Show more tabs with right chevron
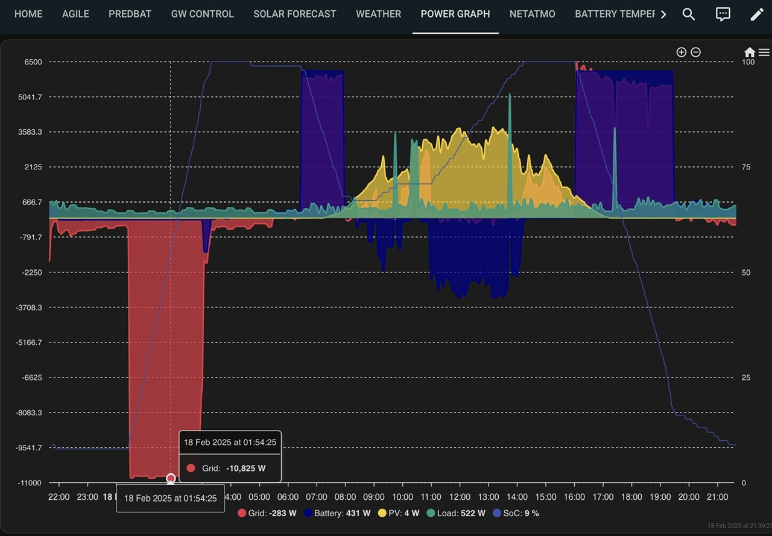772x536 pixels. click(x=663, y=14)
